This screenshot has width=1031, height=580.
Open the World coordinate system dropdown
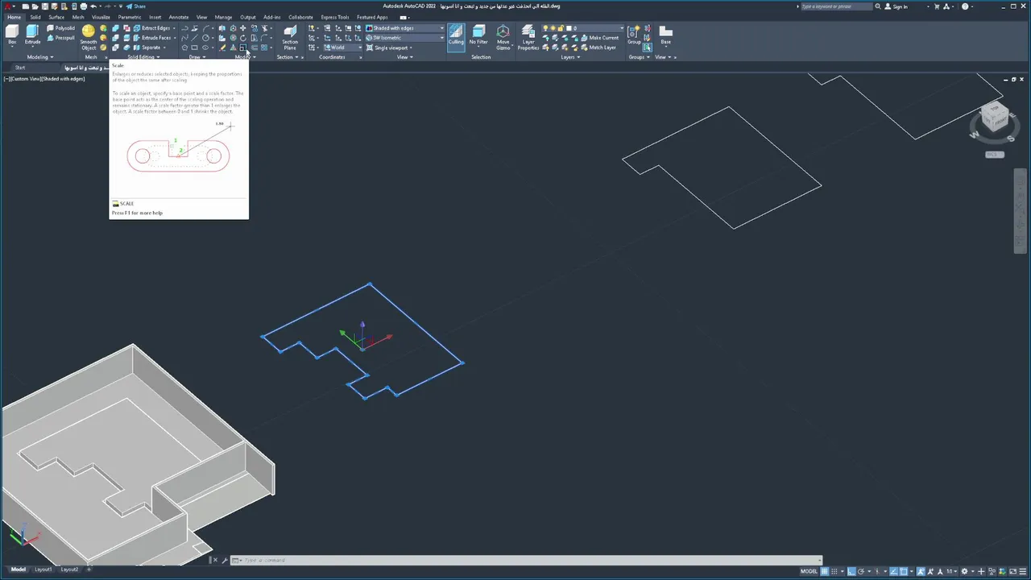pos(342,48)
